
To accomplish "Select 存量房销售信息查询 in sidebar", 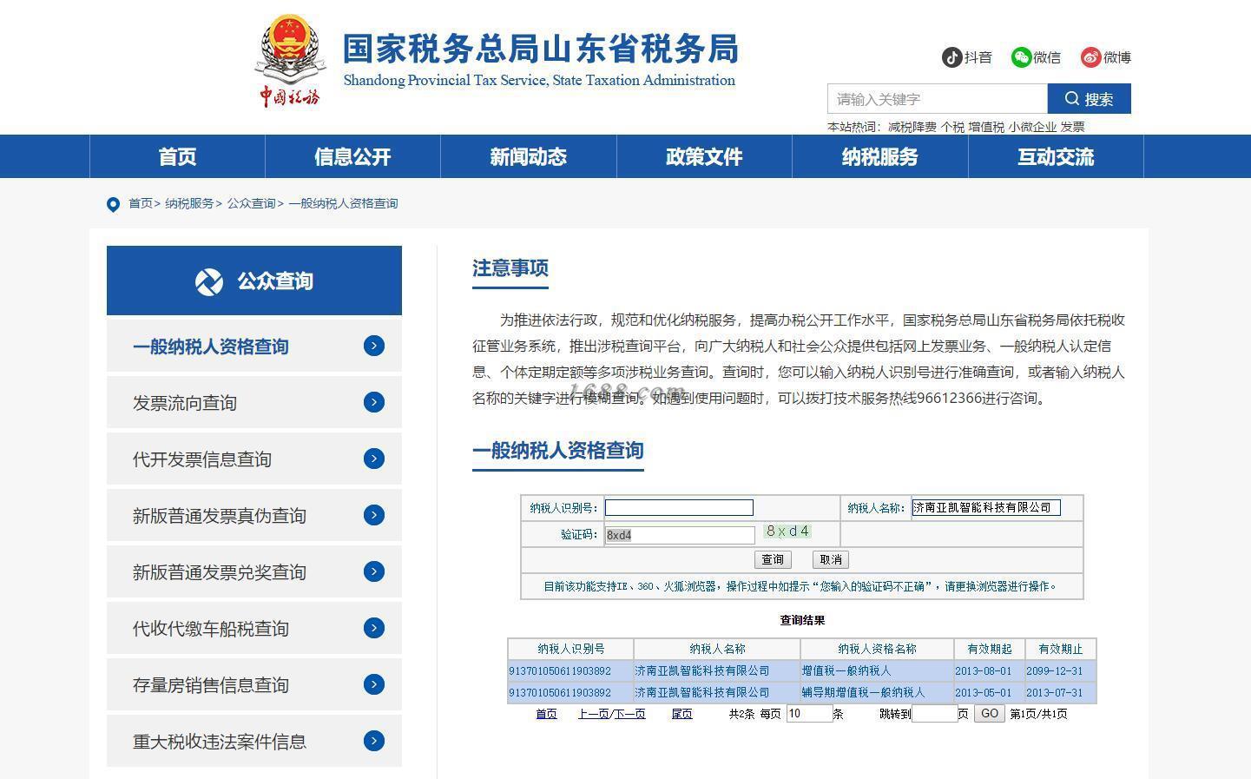I will pyautogui.click(x=254, y=684).
